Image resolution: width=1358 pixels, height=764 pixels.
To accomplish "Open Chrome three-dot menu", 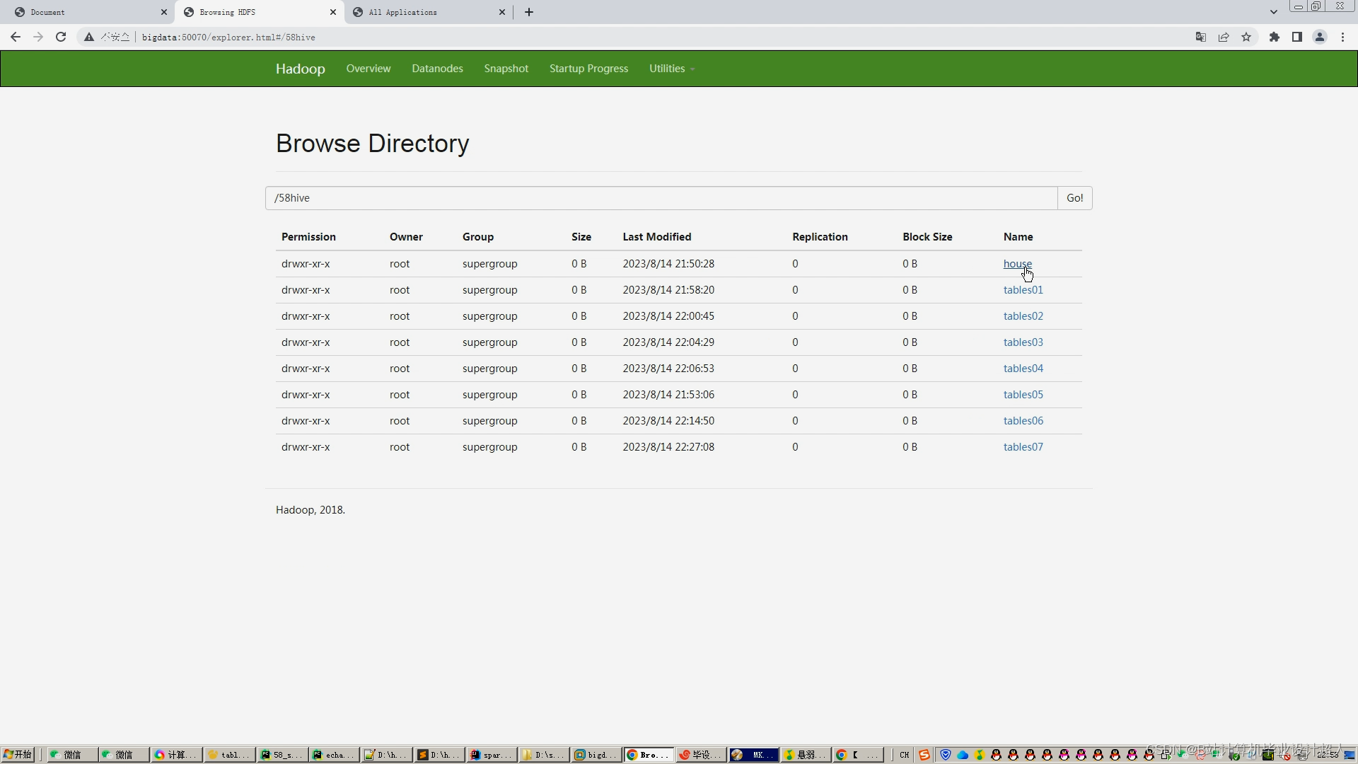I will (x=1342, y=37).
